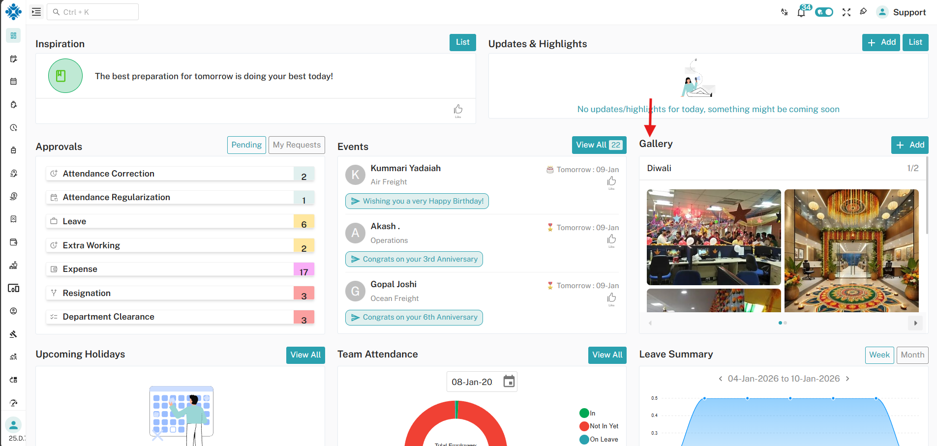Select the monitor device icon in the sidebar

13,289
